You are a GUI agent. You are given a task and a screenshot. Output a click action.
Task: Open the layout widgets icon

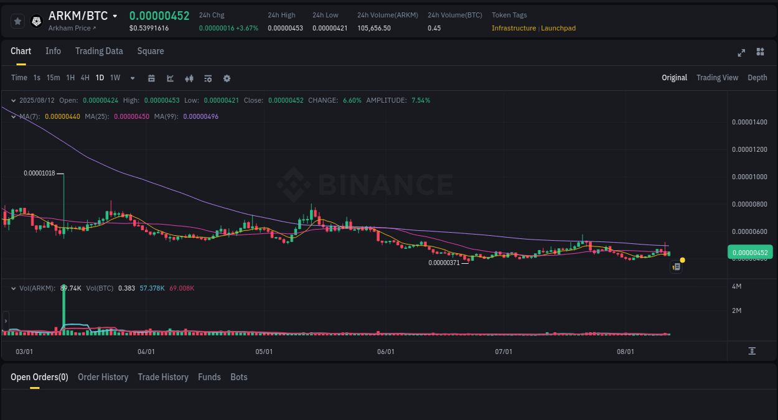[760, 52]
